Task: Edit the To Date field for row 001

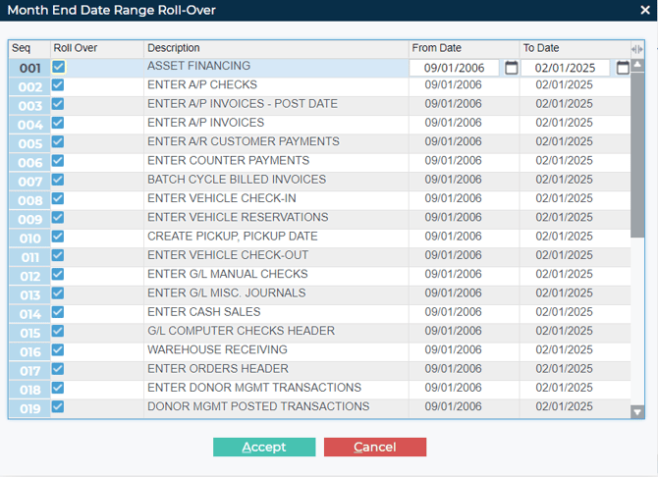Action: [565, 68]
